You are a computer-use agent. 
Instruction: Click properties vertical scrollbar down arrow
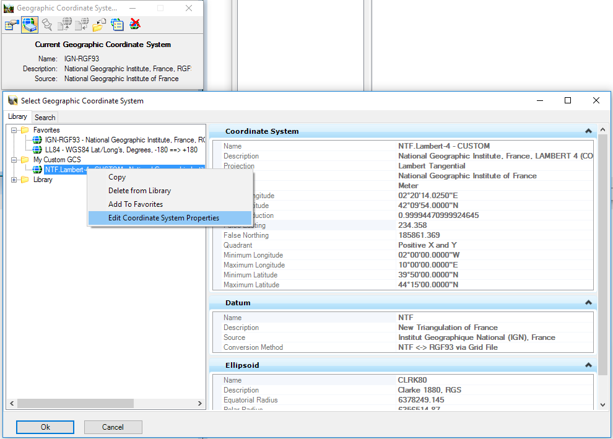point(602,405)
